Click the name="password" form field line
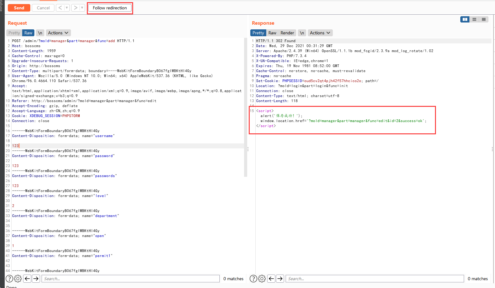 pos(63,156)
